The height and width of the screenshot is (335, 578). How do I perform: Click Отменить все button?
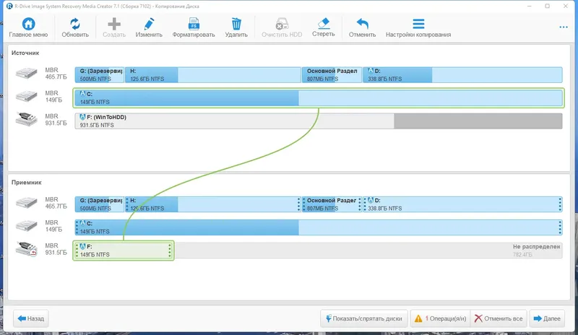point(499,318)
